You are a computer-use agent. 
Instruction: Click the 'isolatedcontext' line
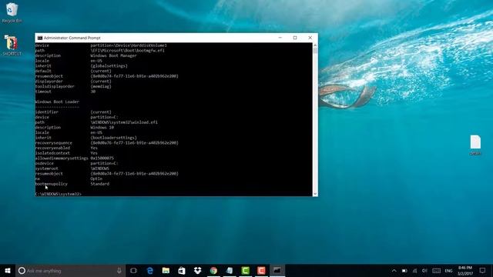click(66, 153)
